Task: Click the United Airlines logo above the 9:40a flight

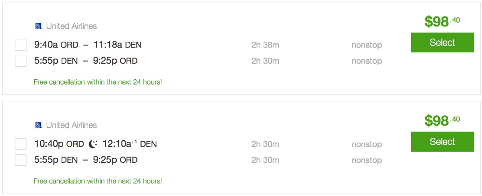Action: point(39,26)
